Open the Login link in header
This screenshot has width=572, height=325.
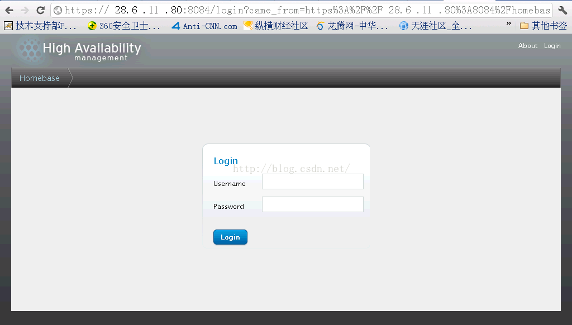[x=552, y=46]
